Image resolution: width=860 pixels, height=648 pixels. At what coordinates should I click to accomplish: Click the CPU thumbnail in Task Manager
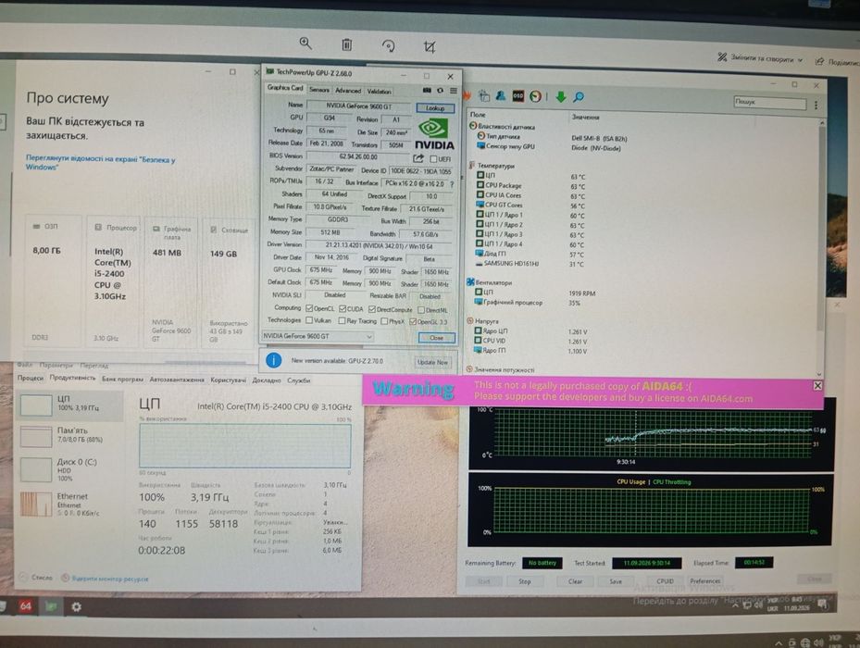[36, 405]
